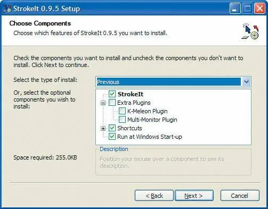Enable the Extra Plugins checkbox
Screen dimensions: 268x209
click(112, 103)
